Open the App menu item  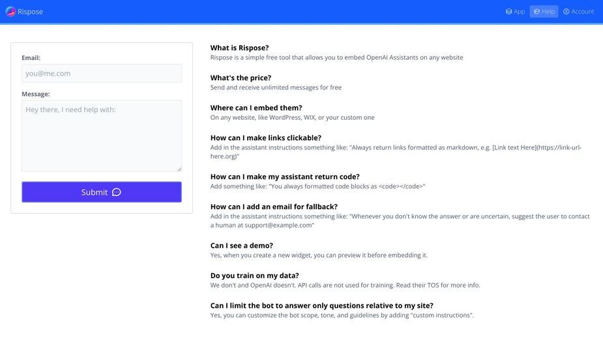(x=515, y=12)
